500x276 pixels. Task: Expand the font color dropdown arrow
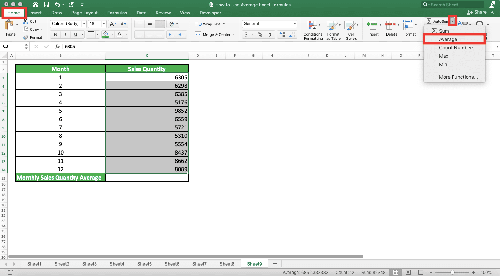125,34
